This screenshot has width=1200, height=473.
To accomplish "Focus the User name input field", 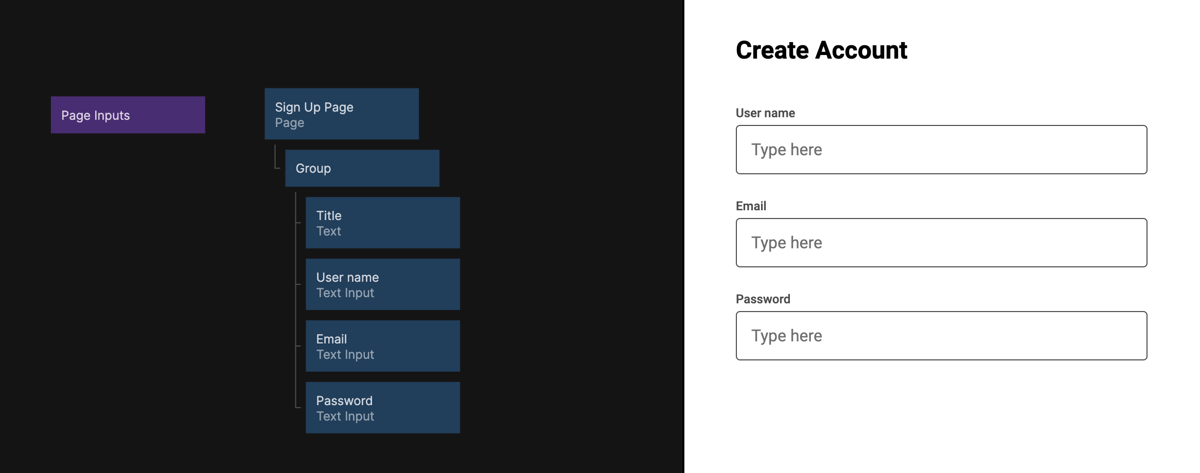I will tap(941, 150).
